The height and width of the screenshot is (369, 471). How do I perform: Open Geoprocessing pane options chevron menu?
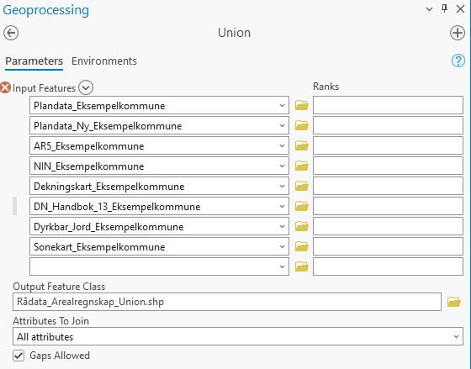pyautogui.click(x=429, y=9)
